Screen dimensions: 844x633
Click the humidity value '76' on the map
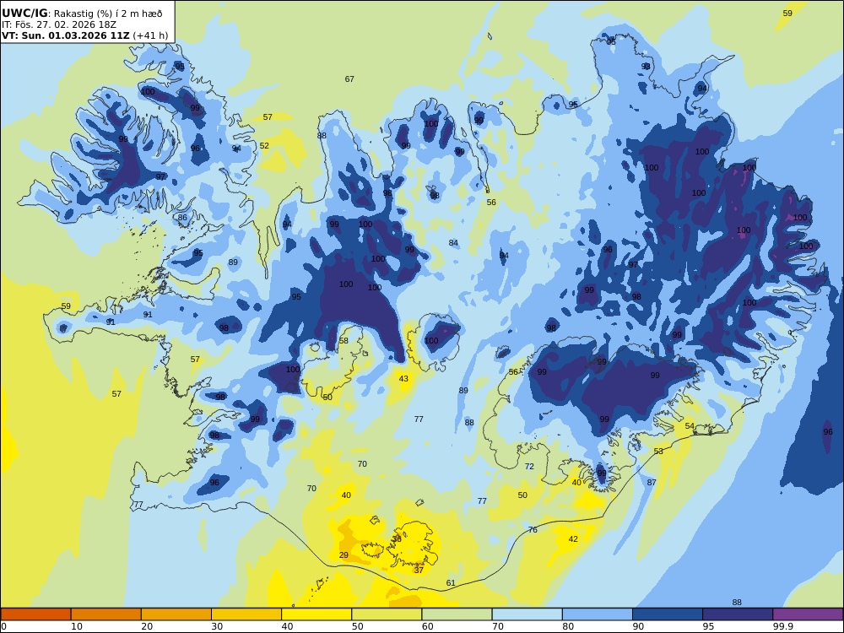(533, 530)
